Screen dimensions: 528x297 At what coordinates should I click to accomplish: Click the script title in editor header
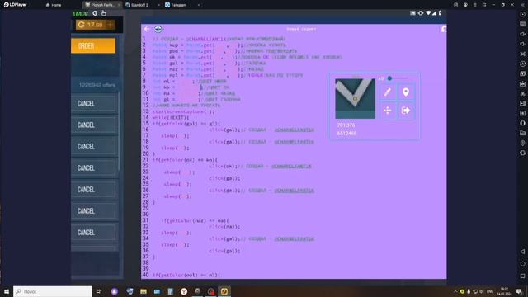click(301, 30)
